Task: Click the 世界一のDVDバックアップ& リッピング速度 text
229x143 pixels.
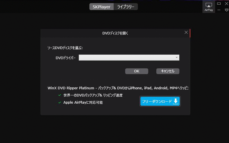Action: coord(93,95)
